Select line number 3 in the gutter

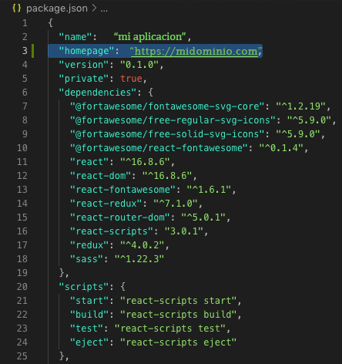25,51
